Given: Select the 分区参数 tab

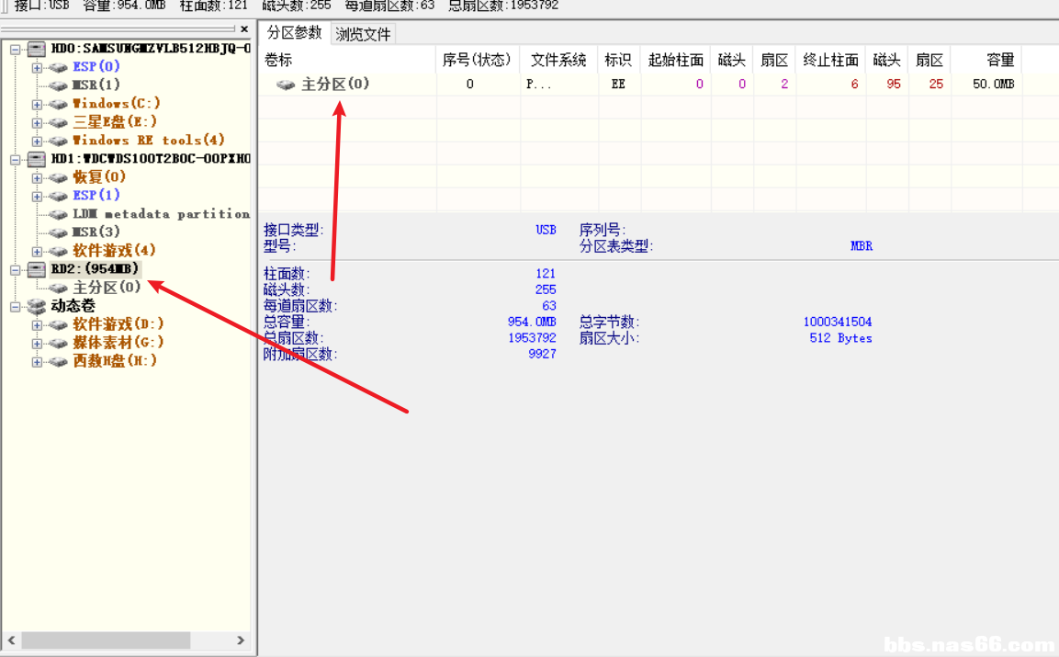Looking at the screenshot, I should click(x=294, y=33).
